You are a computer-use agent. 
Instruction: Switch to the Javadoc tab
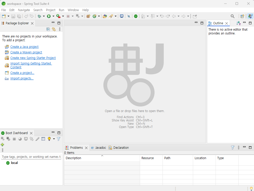(x=99, y=148)
